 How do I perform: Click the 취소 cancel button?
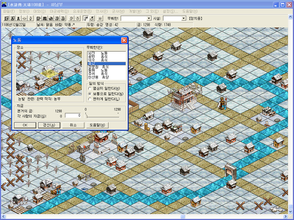pyautogui.click(x=73, y=125)
